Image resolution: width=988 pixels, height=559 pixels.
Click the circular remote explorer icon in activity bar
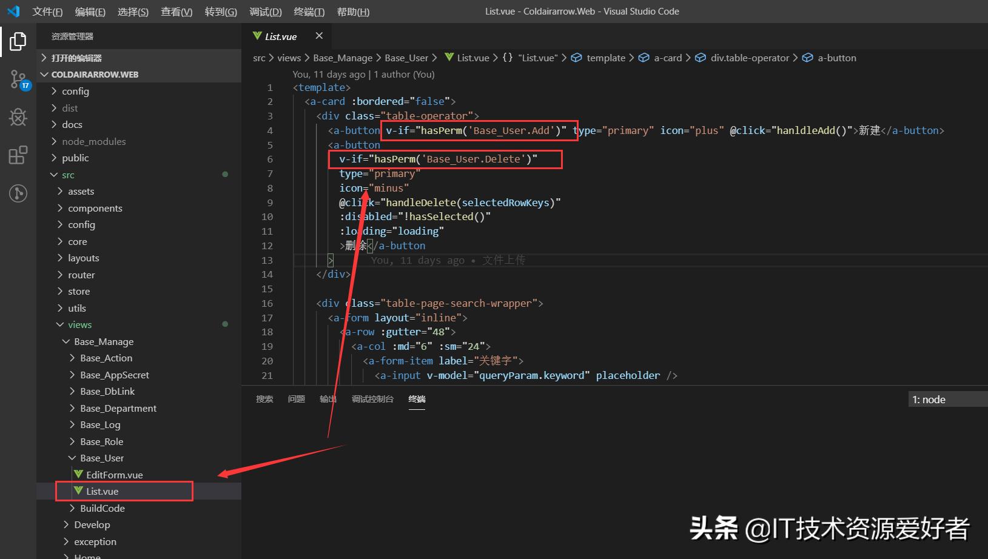click(17, 193)
